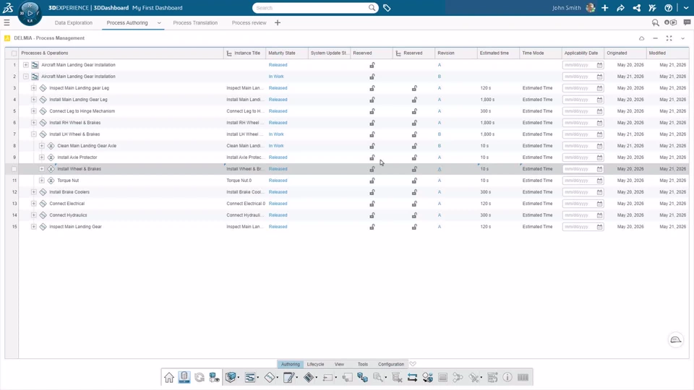Click the chat bubble icon at top right
The height and width of the screenshot is (390, 694).
pos(687,22)
